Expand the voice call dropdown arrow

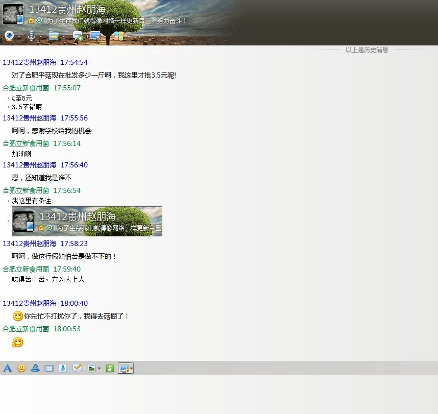coord(40,36)
